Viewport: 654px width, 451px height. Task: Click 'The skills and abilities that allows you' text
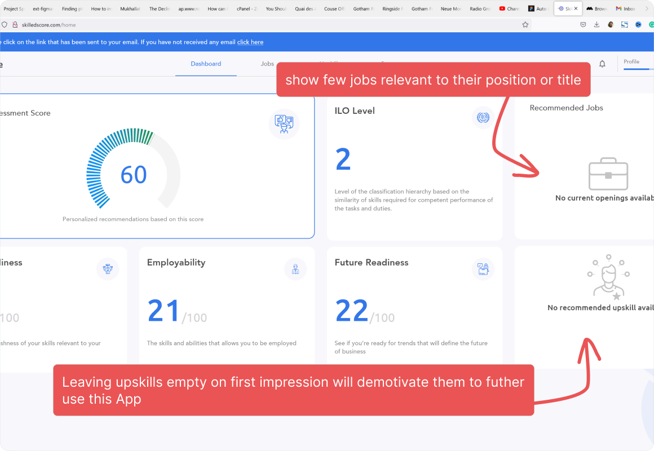coord(222,343)
